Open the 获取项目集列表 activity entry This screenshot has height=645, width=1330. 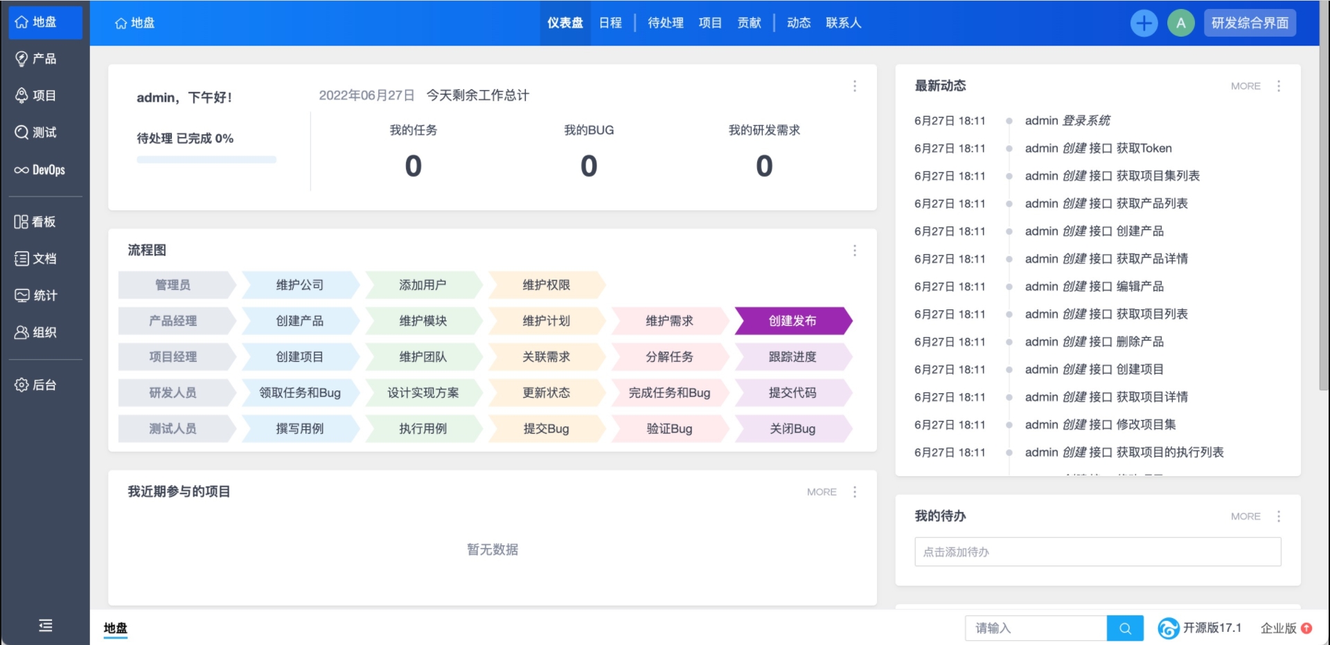tap(1158, 176)
